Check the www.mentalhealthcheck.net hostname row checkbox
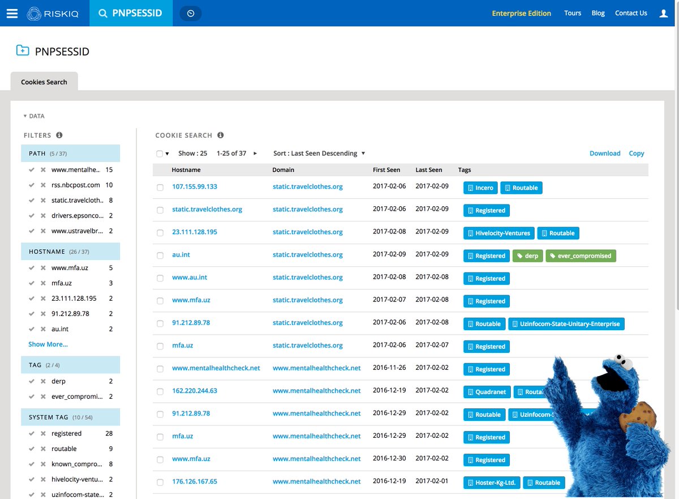This screenshot has width=679, height=499. click(160, 369)
